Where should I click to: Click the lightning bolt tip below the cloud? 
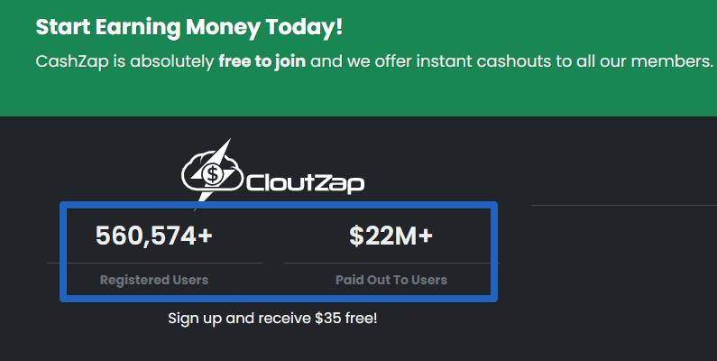tap(206, 195)
